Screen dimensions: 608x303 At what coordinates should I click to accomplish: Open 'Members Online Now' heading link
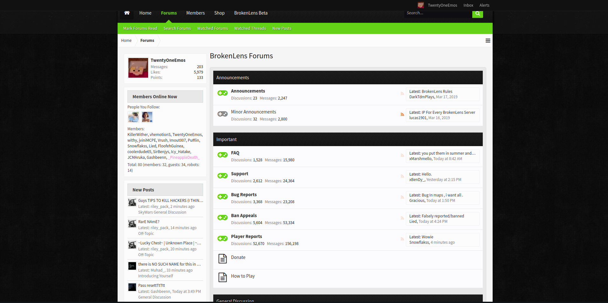tap(155, 97)
